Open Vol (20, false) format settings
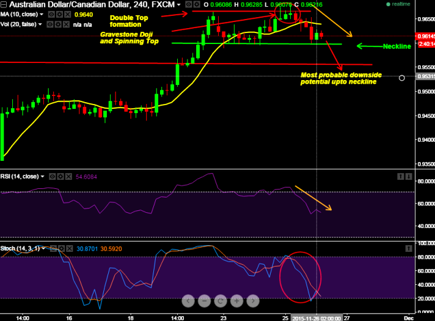435x321 pixels. [x=58, y=24]
